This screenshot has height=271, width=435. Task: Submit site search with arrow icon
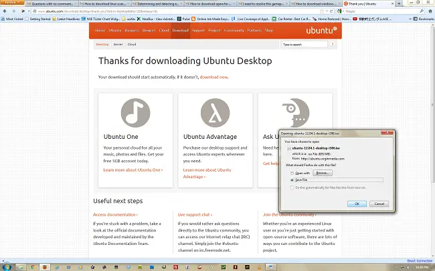click(332, 44)
